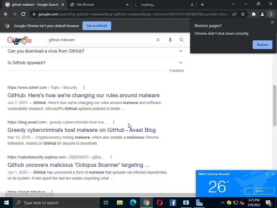Select the github malware Google Search tab
277x208 pixels.
(x=35, y=5)
